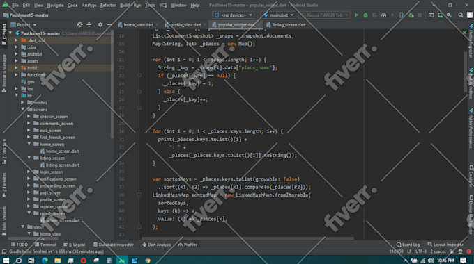Viewport: 474px width, 264px height.
Task: Start debugging with the green bug icon
Action: click(365, 15)
